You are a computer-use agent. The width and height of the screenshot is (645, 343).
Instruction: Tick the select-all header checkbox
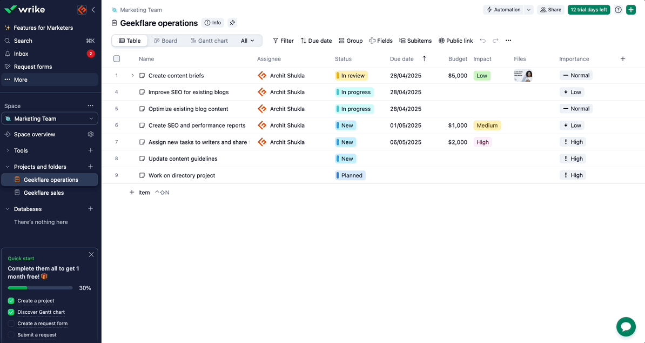(x=117, y=59)
